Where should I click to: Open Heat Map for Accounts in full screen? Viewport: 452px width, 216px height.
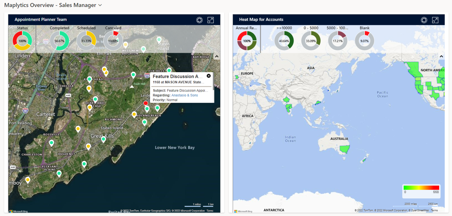(435, 20)
